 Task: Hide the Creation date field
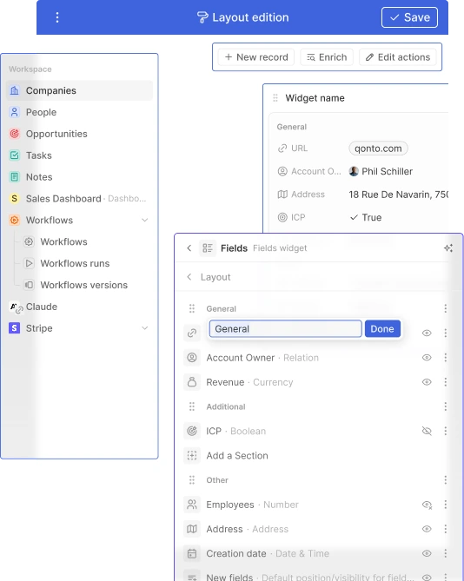click(x=427, y=553)
